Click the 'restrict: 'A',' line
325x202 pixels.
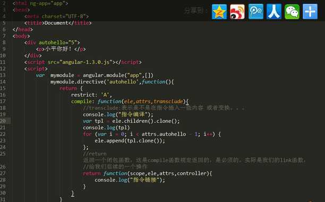point(91,95)
